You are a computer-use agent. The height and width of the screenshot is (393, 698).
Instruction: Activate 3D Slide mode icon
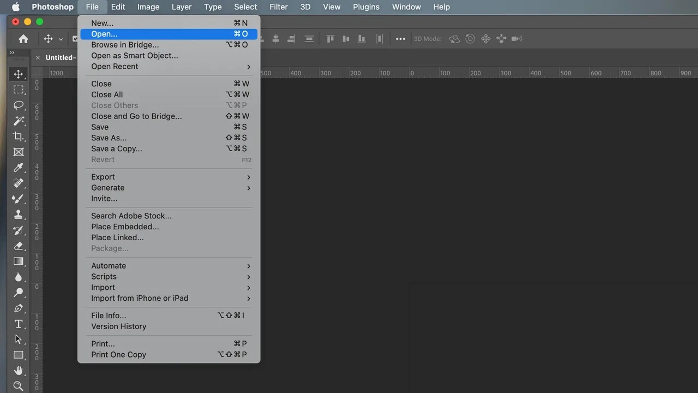[x=501, y=39]
